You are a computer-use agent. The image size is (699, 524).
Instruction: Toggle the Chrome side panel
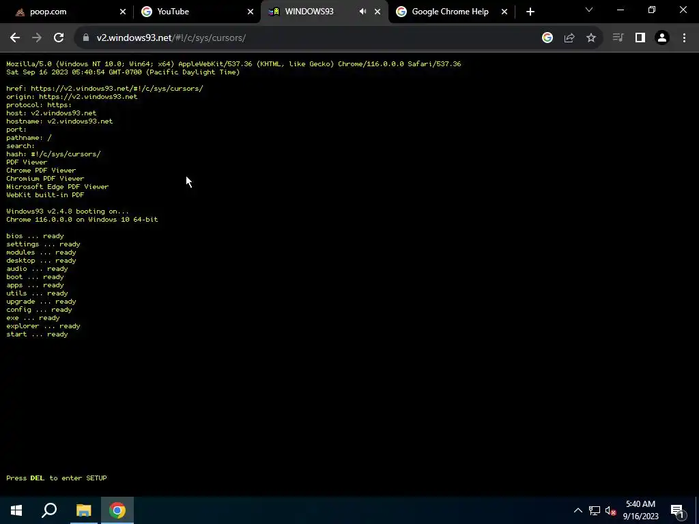click(640, 38)
